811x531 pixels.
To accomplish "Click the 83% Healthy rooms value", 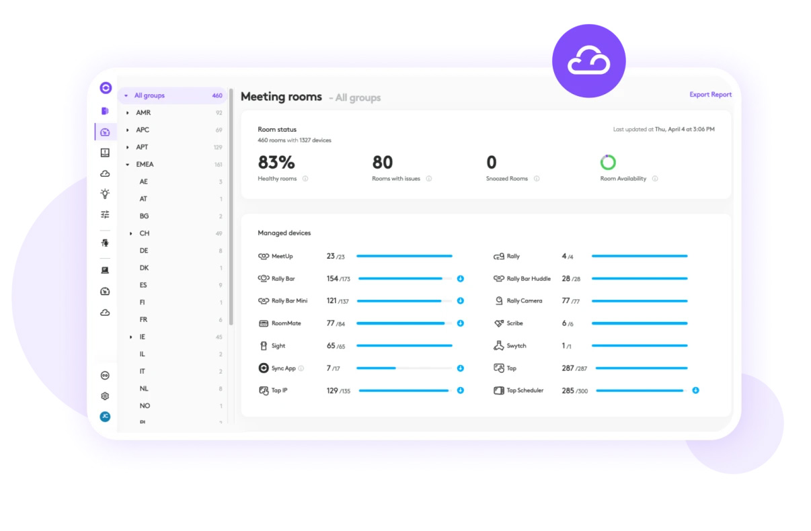I will point(276,163).
